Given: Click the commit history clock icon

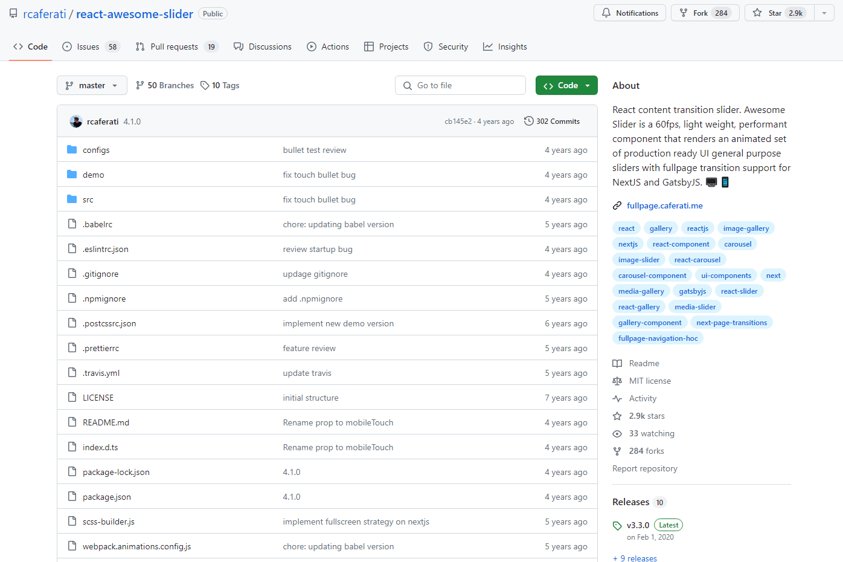Looking at the screenshot, I should coord(530,121).
